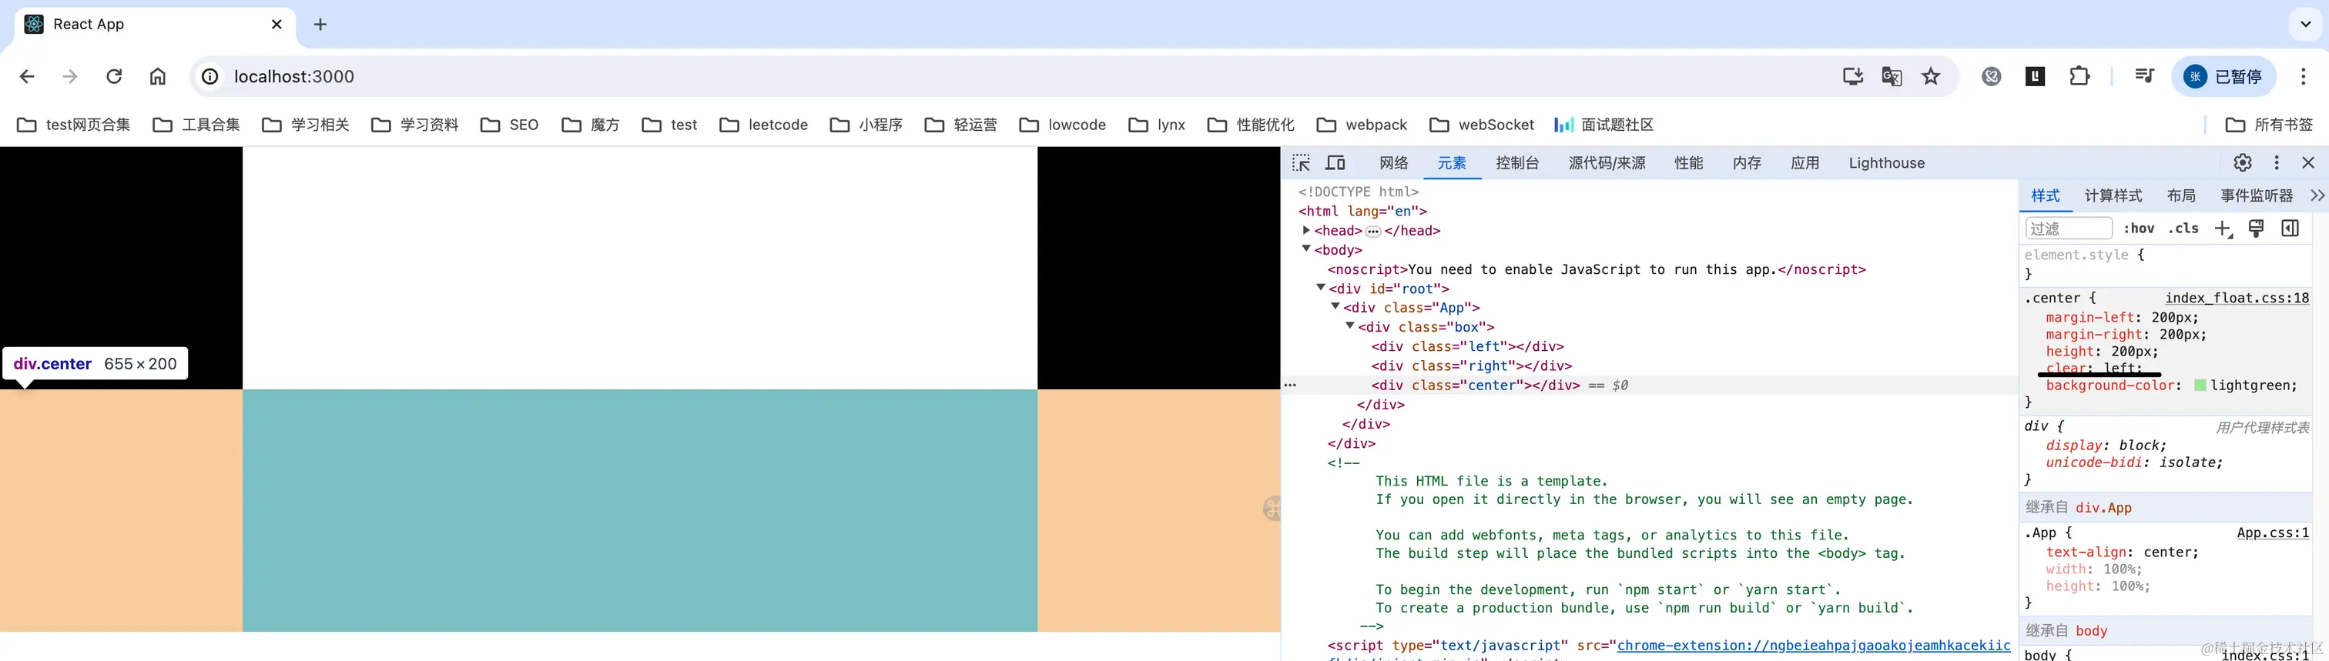Screen dimensions: 2329x661
Task: Open the media controls icon
Action: point(2143,77)
